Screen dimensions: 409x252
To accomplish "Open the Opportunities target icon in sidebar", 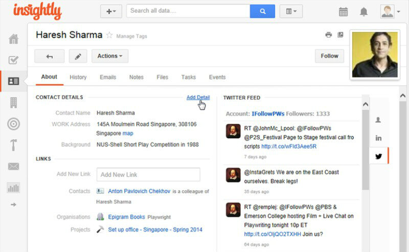I will [x=13, y=124].
